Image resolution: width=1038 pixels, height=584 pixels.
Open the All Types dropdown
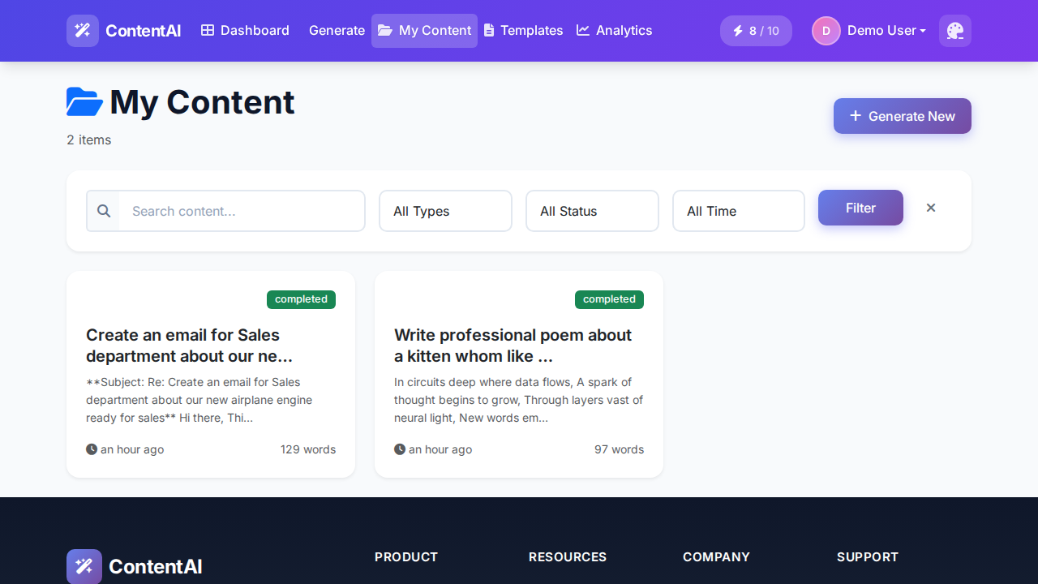[445, 211]
